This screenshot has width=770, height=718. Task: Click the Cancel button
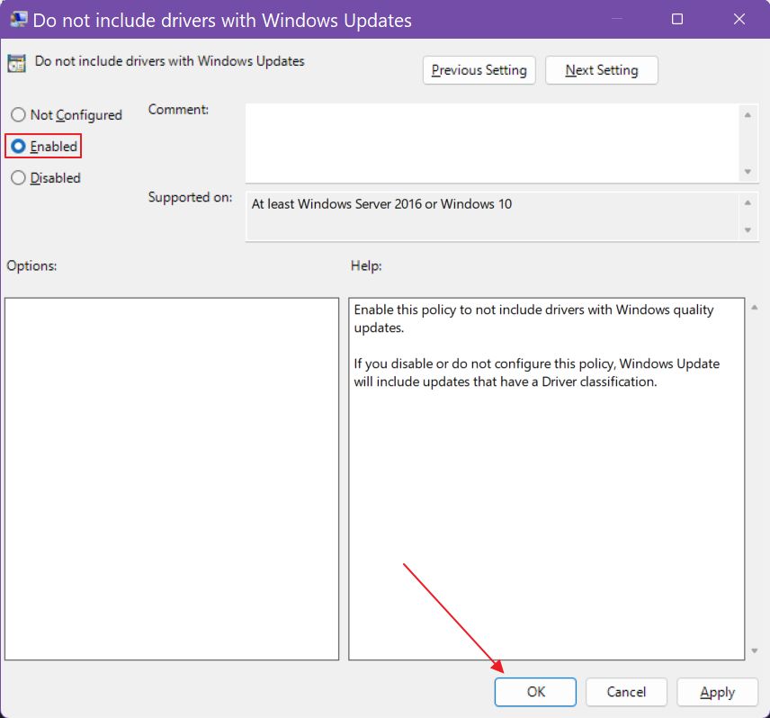(626, 692)
